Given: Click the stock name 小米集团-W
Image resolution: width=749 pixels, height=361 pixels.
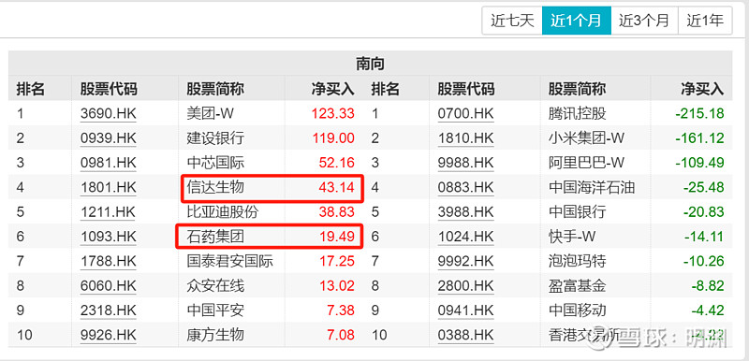Looking at the screenshot, I should pyautogui.click(x=587, y=138).
